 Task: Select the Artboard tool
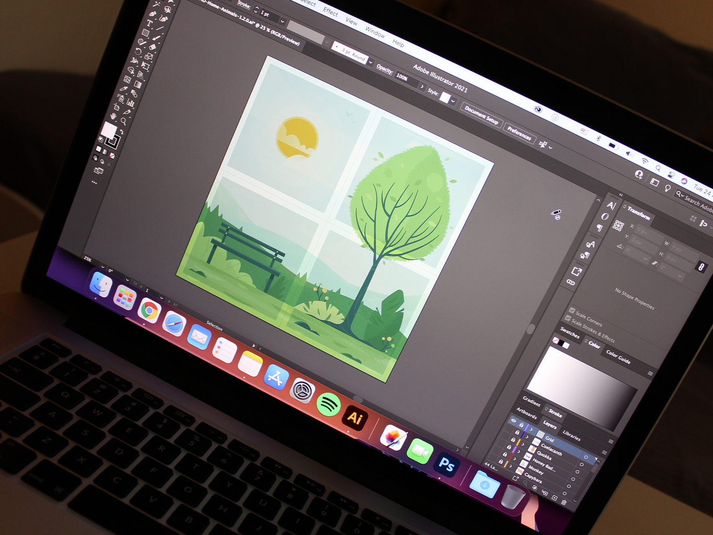click(116, 107)
